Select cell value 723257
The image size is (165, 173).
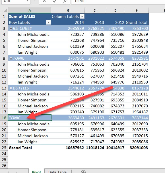point(68,34)
